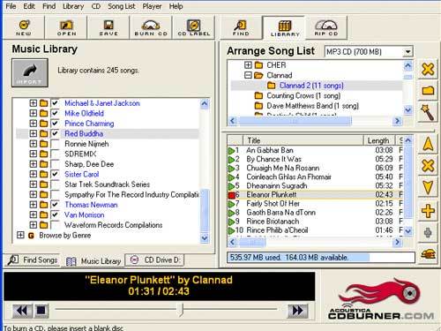Screen dimensions: 441x331
Task: Click the rewind playback button
Action: pos(22,311)
